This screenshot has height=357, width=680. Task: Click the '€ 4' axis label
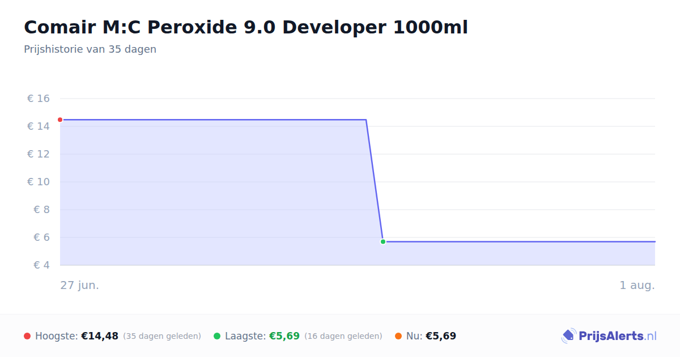pyautogui.click(x=42, y=265)
